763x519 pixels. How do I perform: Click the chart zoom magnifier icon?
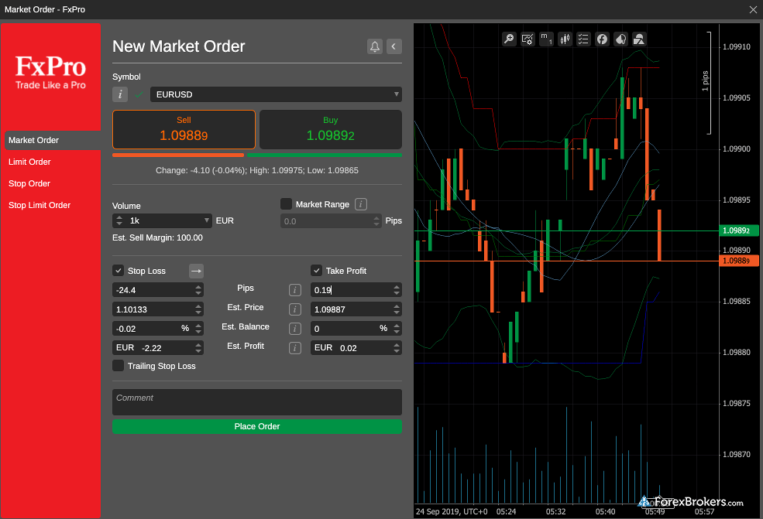click(509, 39)
